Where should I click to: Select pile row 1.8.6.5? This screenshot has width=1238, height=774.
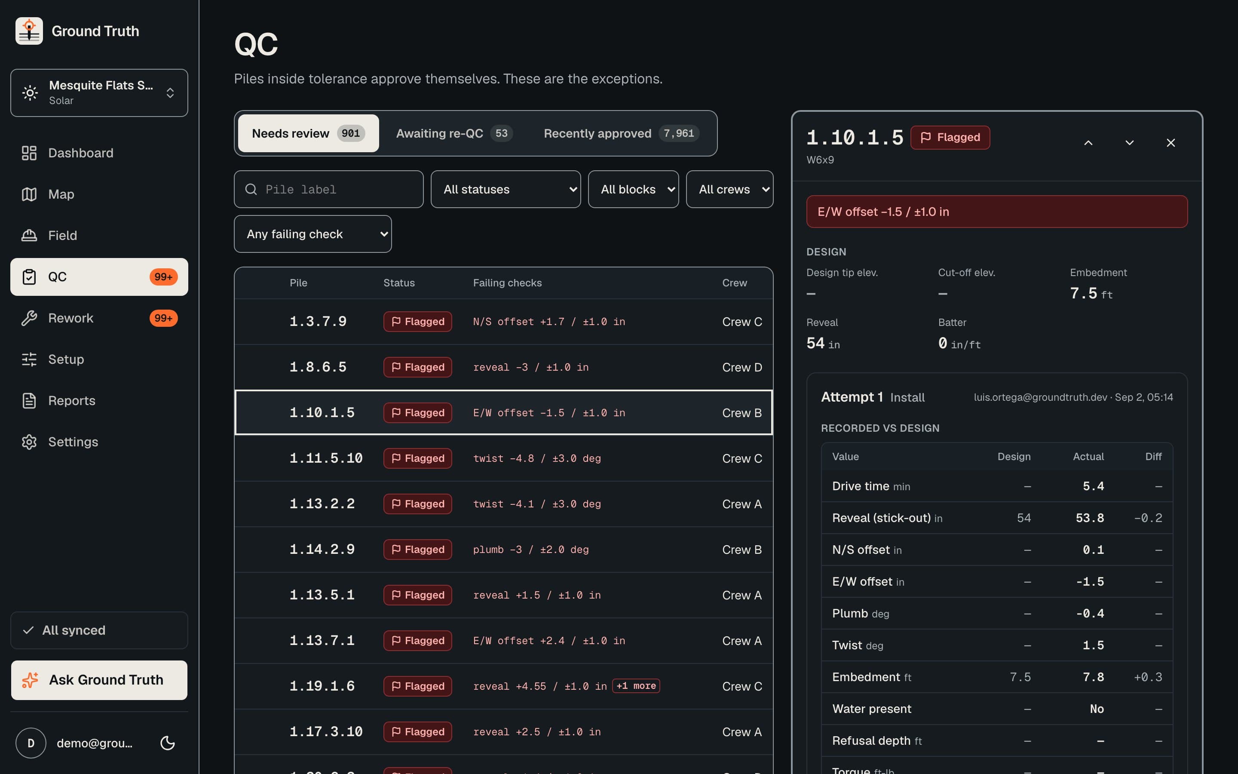(503, 367)
